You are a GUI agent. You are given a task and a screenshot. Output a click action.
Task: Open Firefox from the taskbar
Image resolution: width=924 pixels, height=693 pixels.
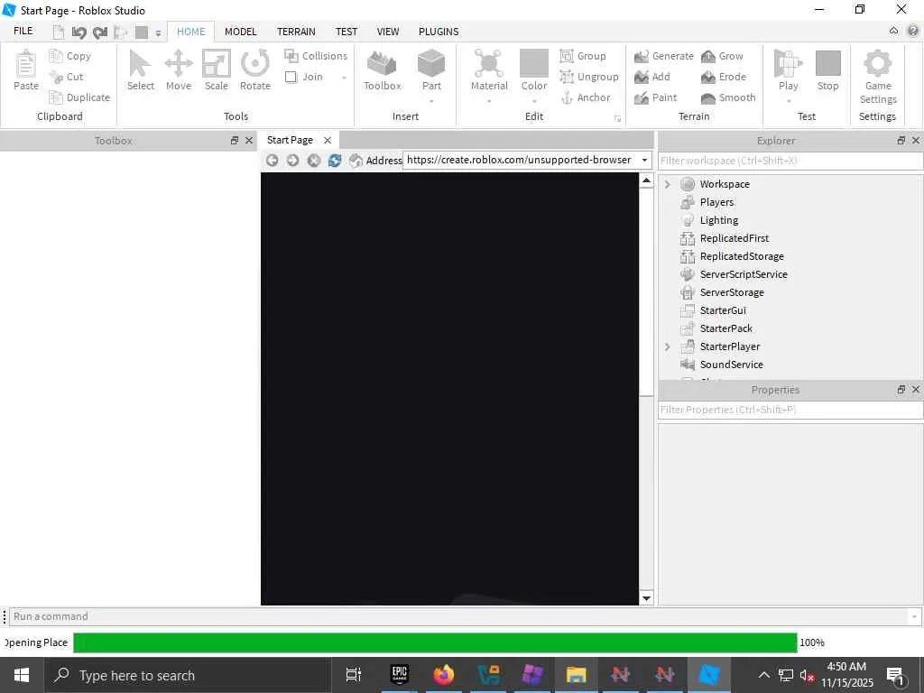coord(444,675)
